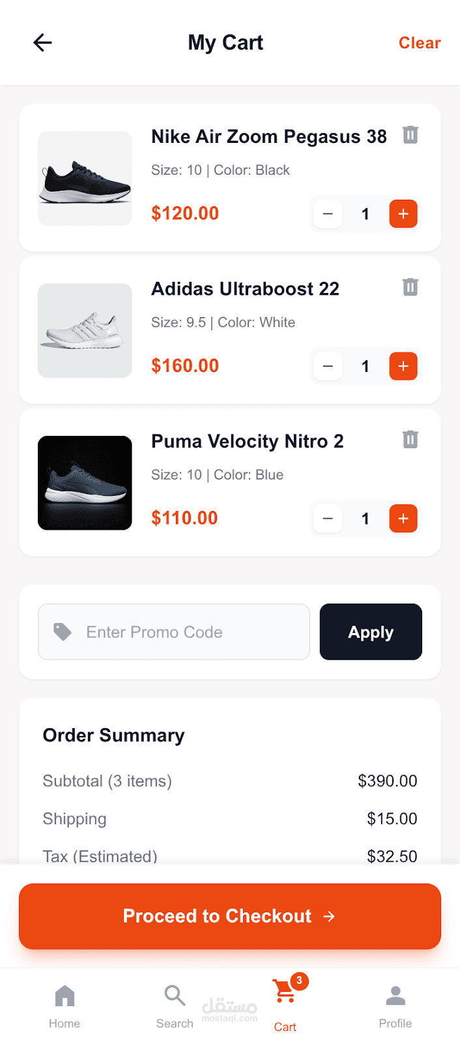Clear the entire cart
The height and width of the screenshot is (1044, 460).
pos(420,43)
